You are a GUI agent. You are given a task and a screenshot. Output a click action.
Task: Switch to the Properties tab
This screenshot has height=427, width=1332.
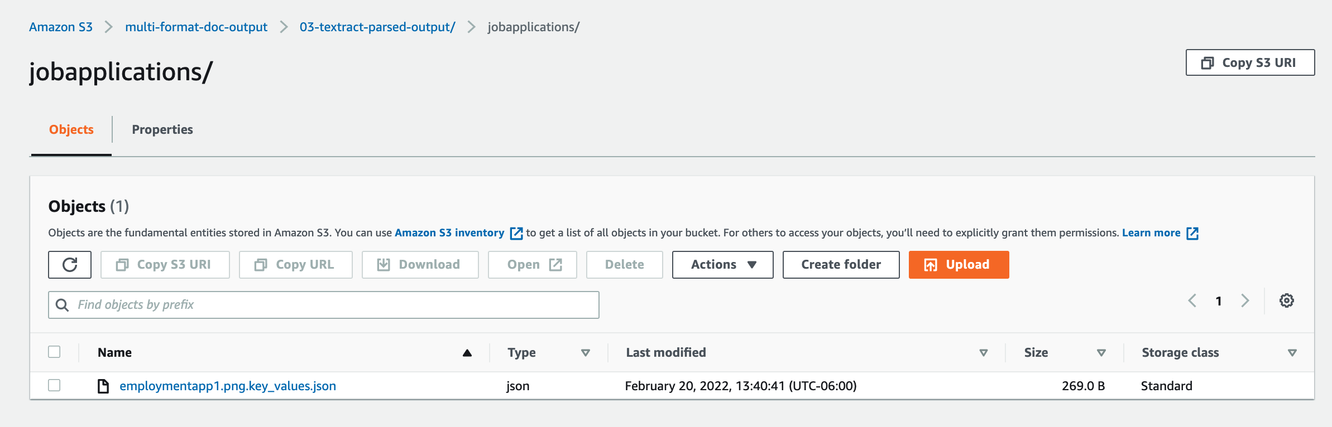[162, 130]
